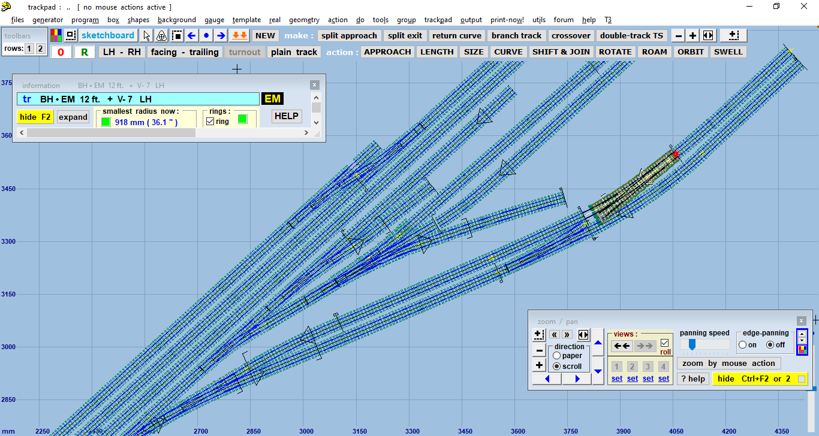Image resolution: width=819 pixels, height=436 pixels.
Task: Toggle the ring checkbox in information panel
Action: tap(210, 122)
